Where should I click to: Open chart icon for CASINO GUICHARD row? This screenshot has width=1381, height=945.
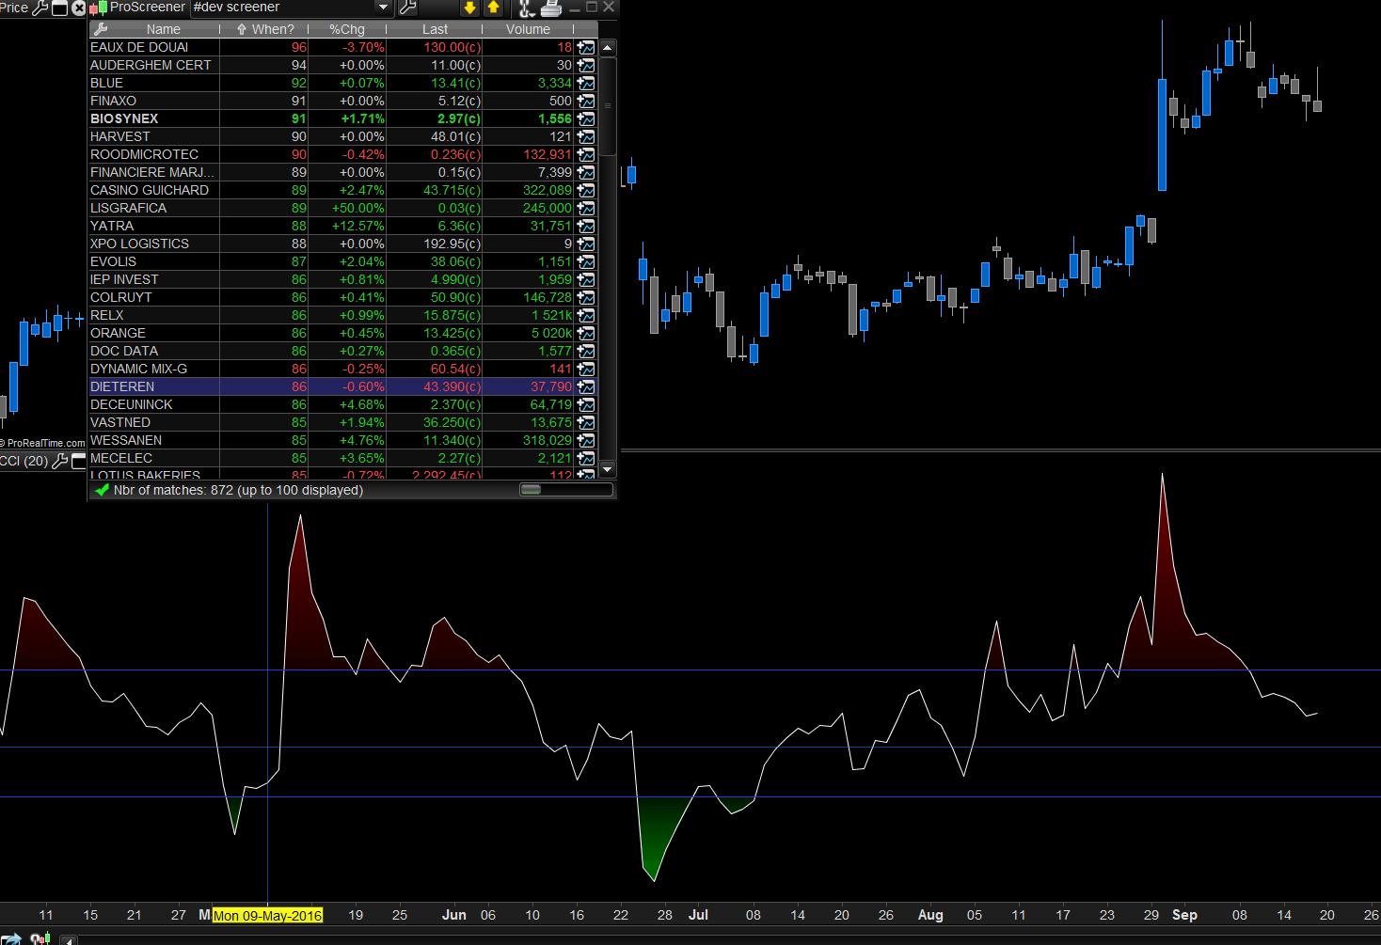click(586, 190)
